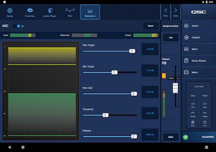Image resolution: width=216 pixels, height=152 pixels.
Task: Go to previous channel with Prev arrow
Action: coord(166,12)
